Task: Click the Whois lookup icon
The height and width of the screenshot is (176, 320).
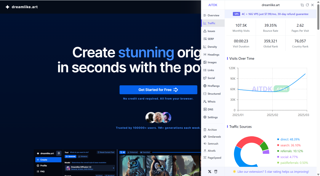Action: (x=205, y=101)
